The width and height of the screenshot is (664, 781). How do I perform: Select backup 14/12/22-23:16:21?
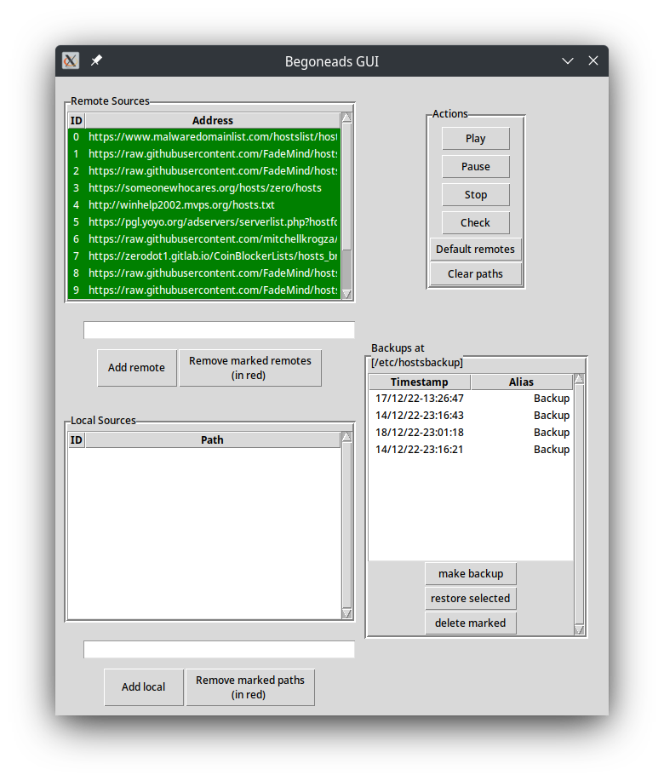point(472,450)
